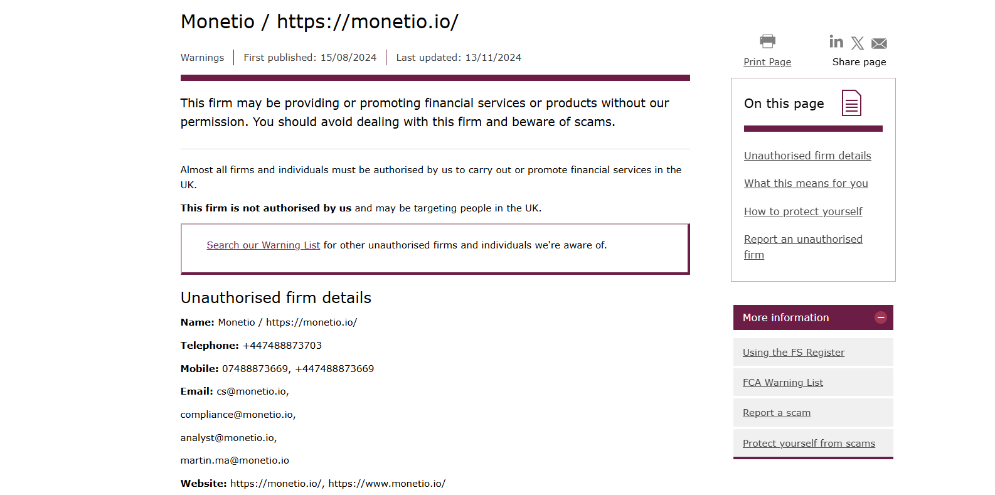The image size is (995, 495).
Task: Click the website link https://monetio.io/
Action: [275, 483]
